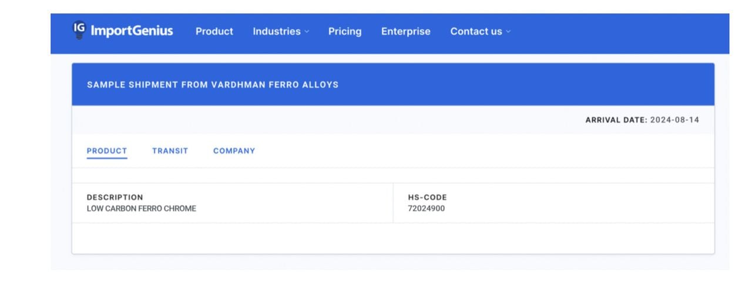Open the Contact us menu

(x=476, y=32)
